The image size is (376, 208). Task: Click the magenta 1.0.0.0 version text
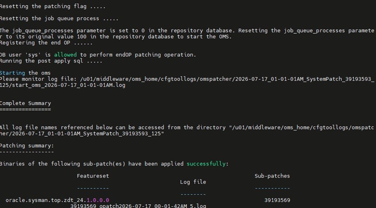click(x=98, y=200)
